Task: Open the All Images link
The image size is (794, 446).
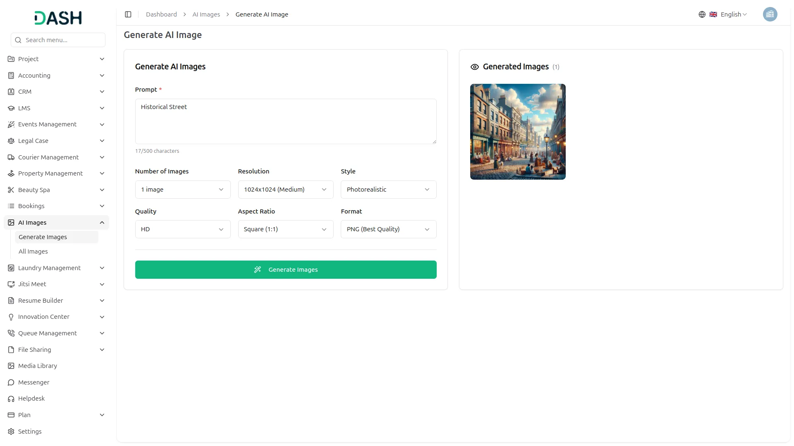Action: point(33,251)
